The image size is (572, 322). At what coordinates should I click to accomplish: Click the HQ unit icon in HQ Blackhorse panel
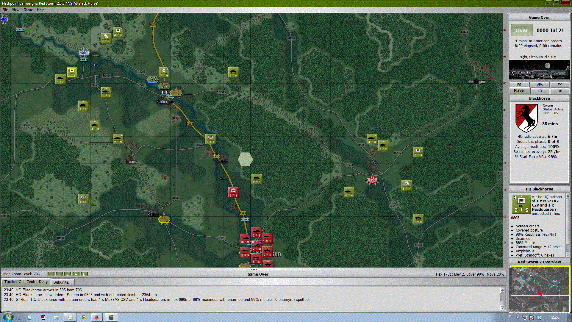(x=521, y=204)
